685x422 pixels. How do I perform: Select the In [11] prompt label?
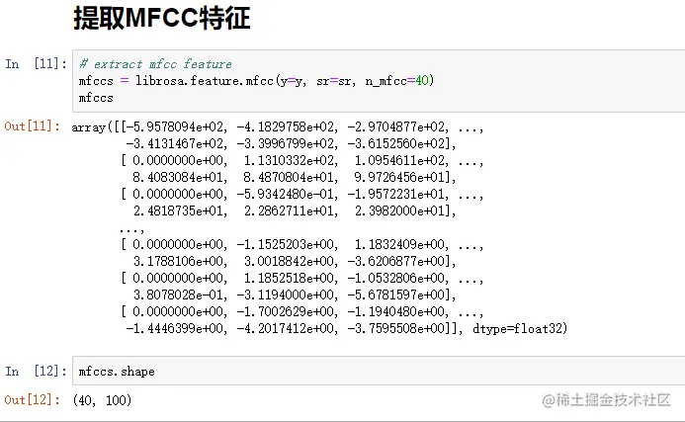pos(36,64)
